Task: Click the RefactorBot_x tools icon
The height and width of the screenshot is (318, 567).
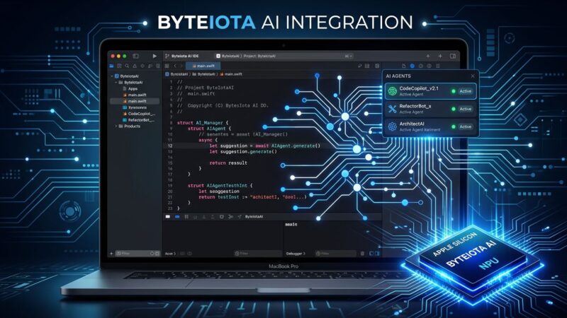Action: click(393, 109)
